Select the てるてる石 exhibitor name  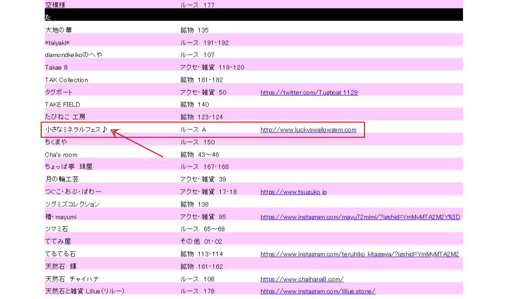[60, 254]
